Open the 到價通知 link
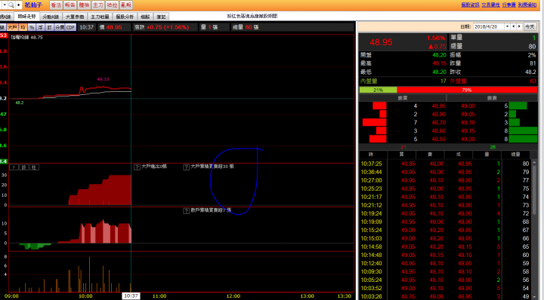Image resolution: width=544 pixels, height=300 pixels. pyautogui.click(x=527, y=5)
